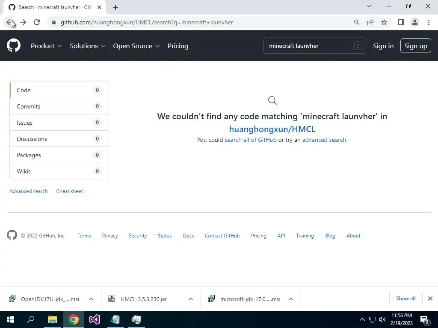
Task: Click the slash shortcut key hint in search box
Action: click(x=358, y=46)
